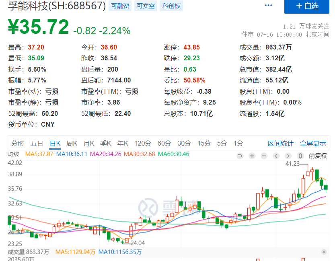The height and width of the screenshot is (261, 335).
Task: Switch to the 60分 chart tab
Action: (x=164, y=143)
